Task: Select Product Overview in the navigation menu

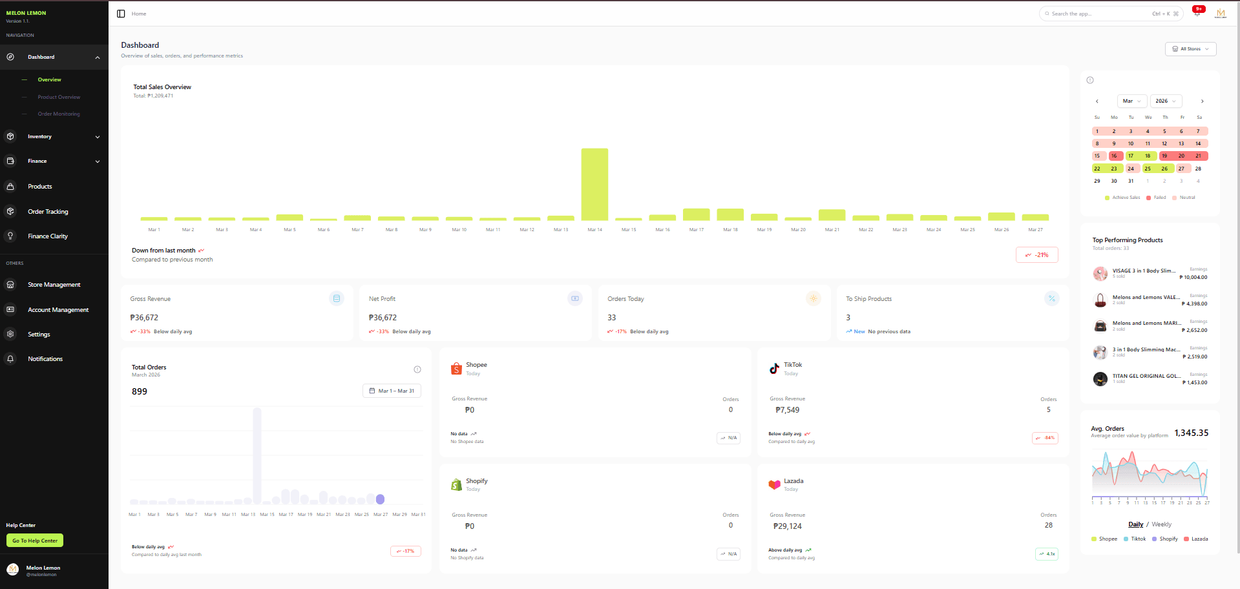Action: [59, 97]
